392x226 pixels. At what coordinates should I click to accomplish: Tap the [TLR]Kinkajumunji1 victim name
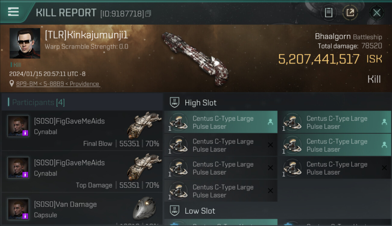[x=87, y=35]
